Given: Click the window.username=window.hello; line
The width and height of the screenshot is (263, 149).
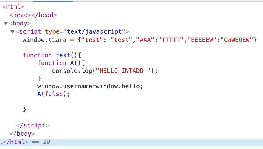Looking at the screenshot, I should pos(90,86).
